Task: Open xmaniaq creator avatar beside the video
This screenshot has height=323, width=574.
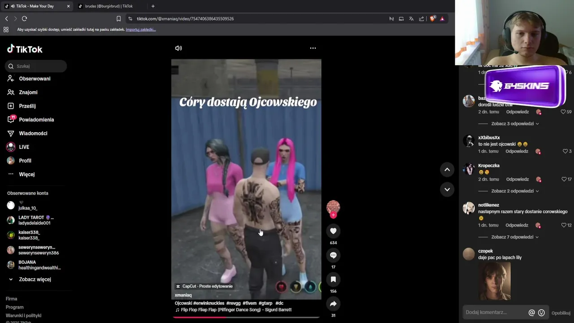Action: click(333, 207)
